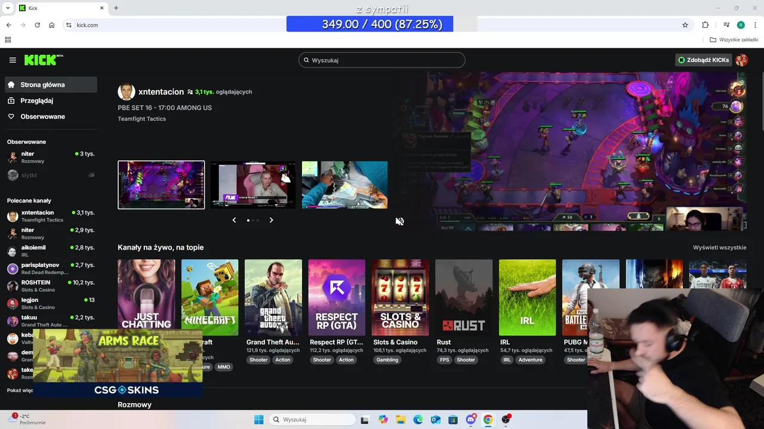Open the new tab with plus button
Screen dimensions: 764x429
116,8
